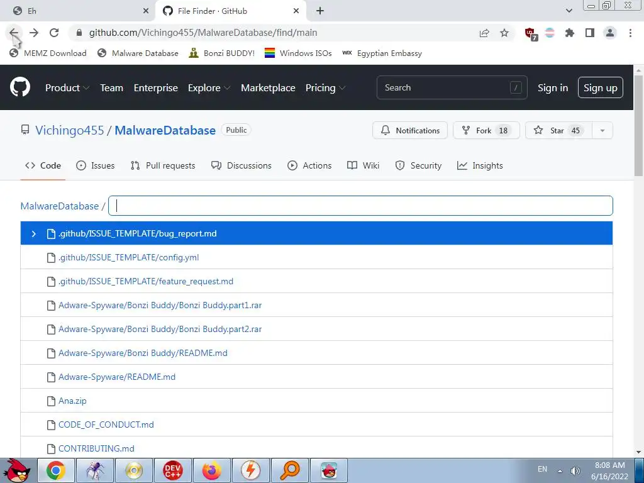Screen dimensions: 644x483
Task: Open the Team menu item
Action: click(112, 88)
